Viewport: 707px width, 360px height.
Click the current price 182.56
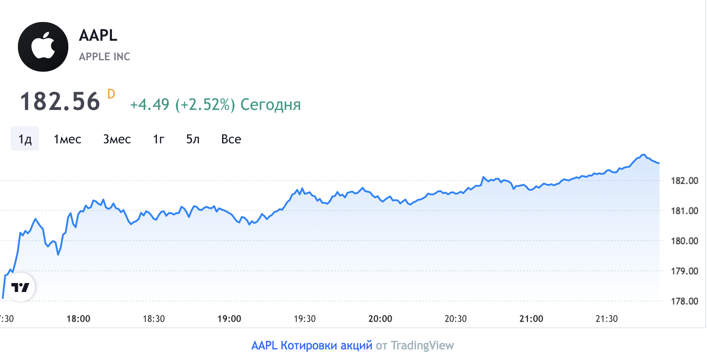click(x=60, y=101)
